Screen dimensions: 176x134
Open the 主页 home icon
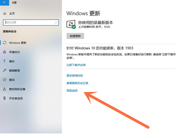[4, 13]
